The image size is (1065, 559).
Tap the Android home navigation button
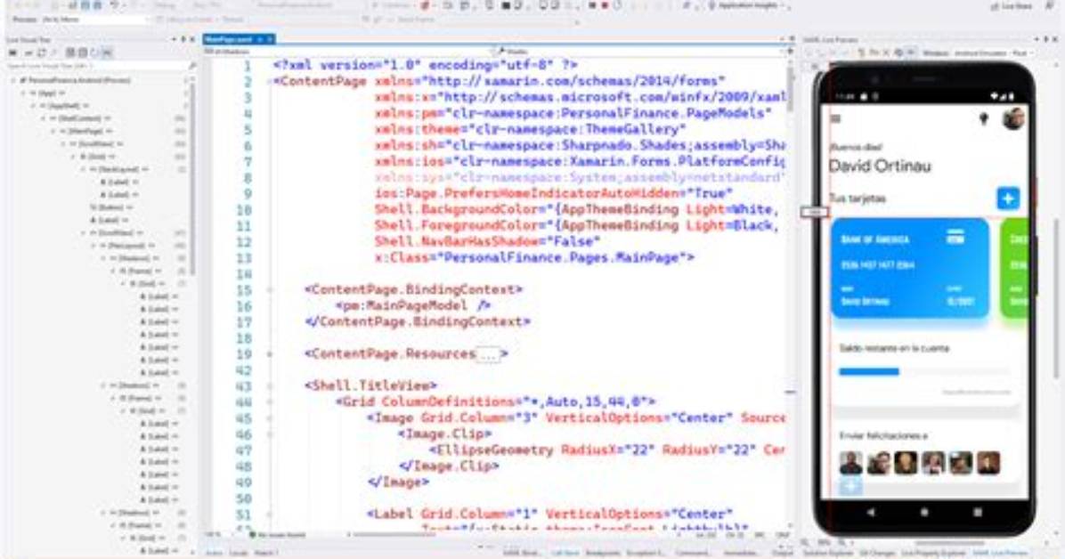tap(923, 513)
